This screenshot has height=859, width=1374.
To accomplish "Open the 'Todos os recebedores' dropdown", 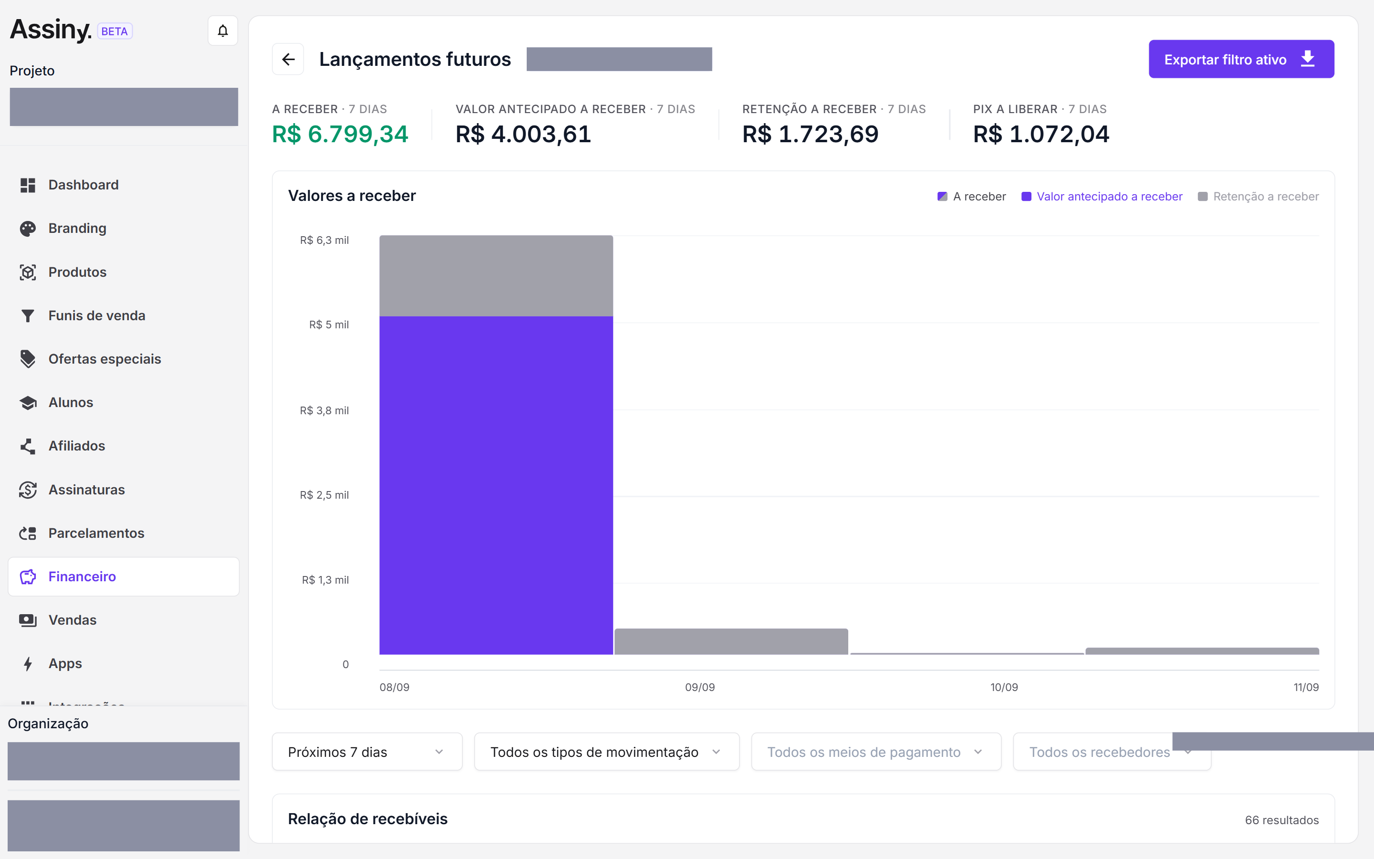I will click(x=1112, y=752).
